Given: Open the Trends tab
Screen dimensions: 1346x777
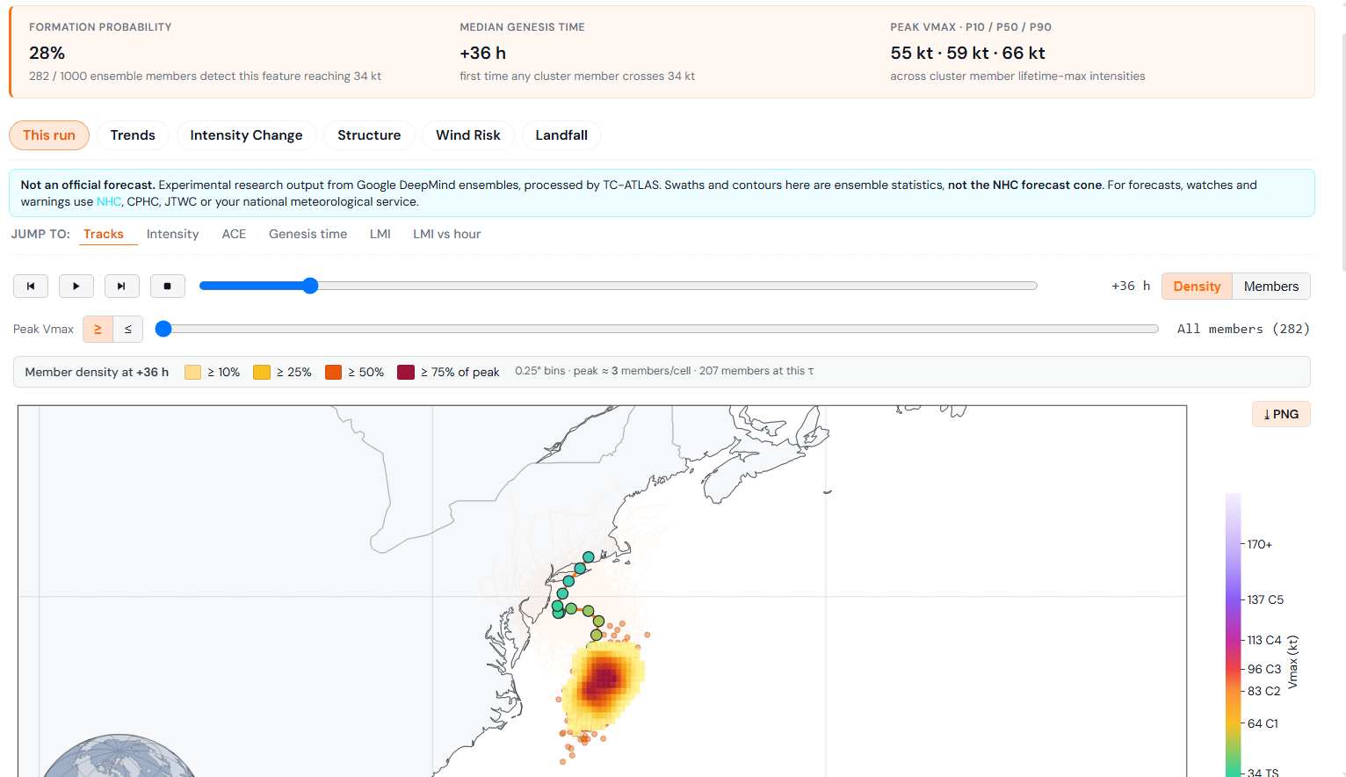Looking at the screenshot, I should [x=133, y=135].
